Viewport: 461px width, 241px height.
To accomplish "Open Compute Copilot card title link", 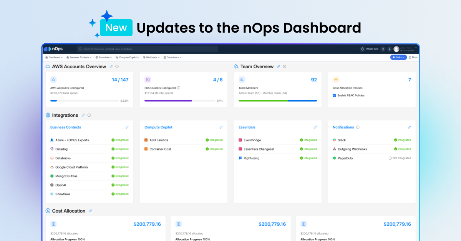I will [158, 127].
